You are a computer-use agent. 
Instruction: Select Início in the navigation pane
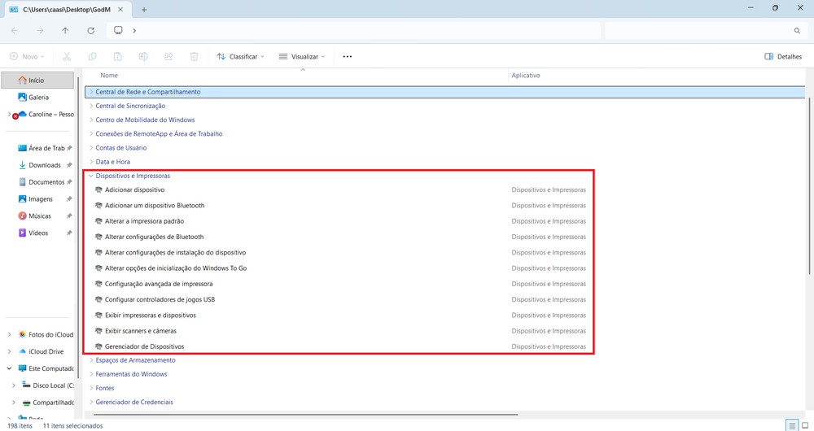(38, 81)
